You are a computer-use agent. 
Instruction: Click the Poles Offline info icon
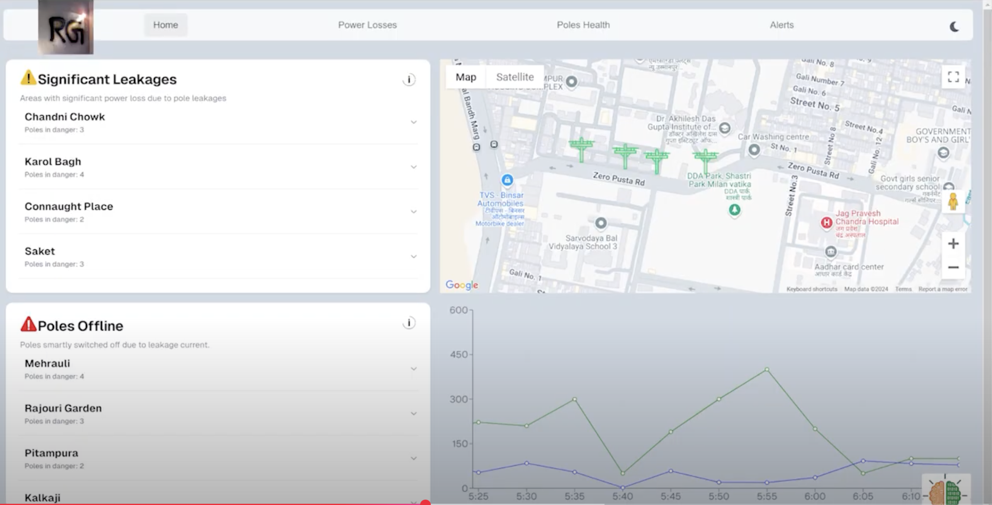pos(409,323)
